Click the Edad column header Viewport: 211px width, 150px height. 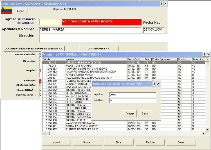coord(148,59)
